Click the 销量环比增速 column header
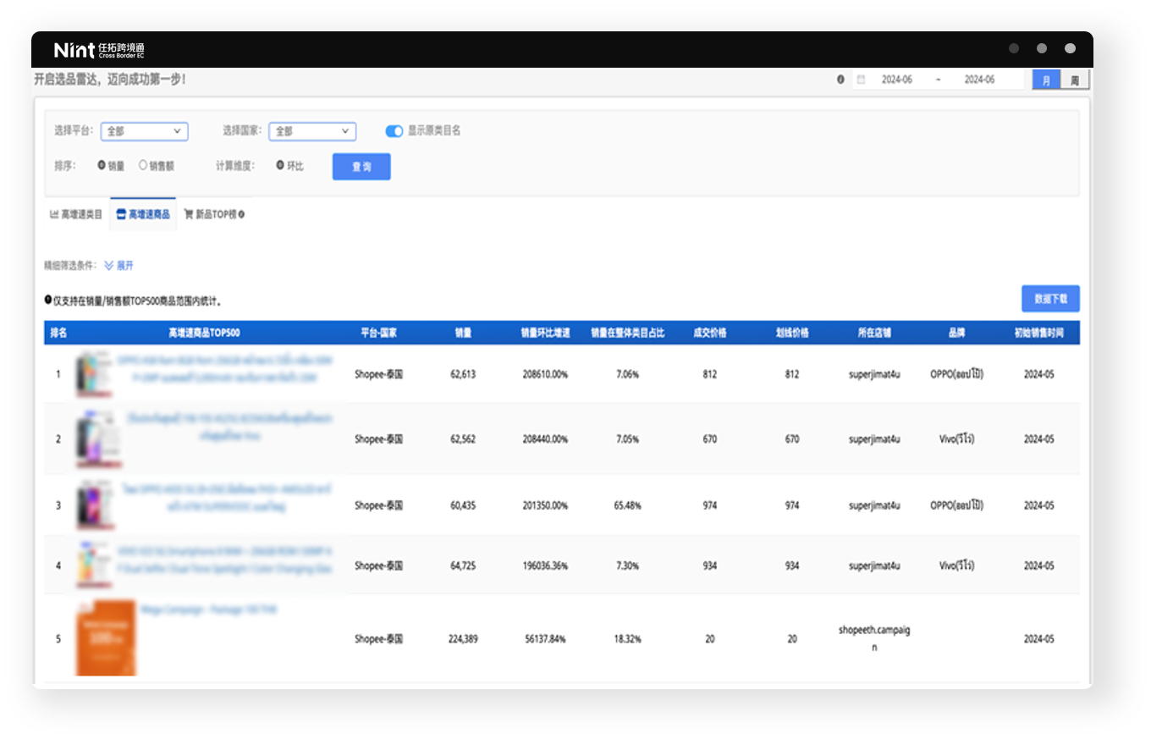The width and height of the screenshot is (1151, 739). click(x=545, y=333)
